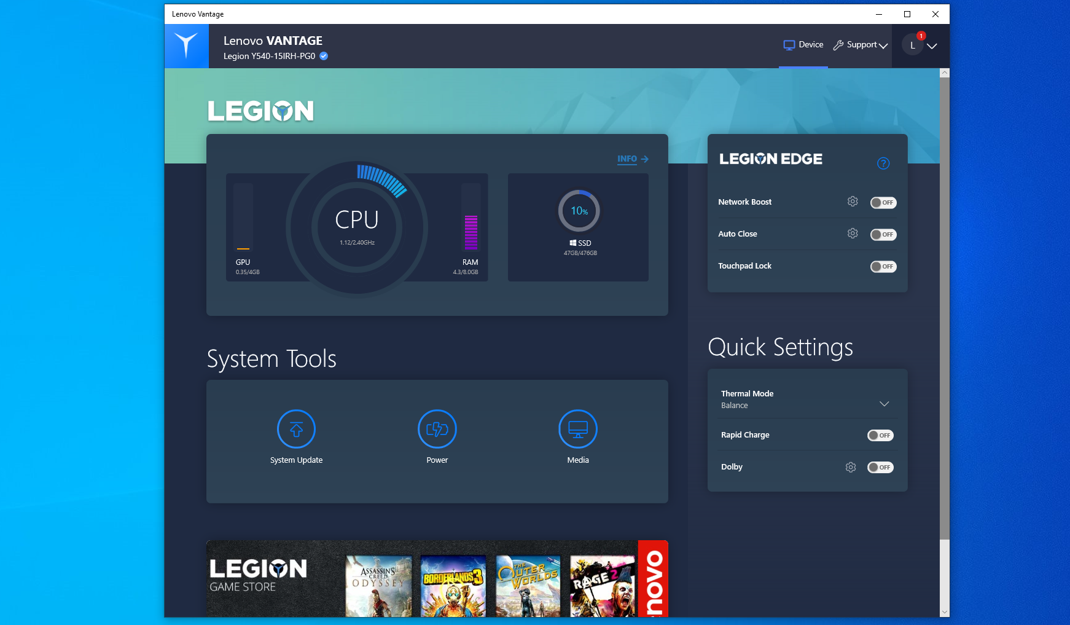Click the user avatar L with notification

[x=913, y=45]
